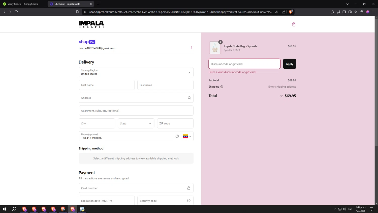The image size is (378, 213).
Task: Open the browser tab search dropdown
Action: point(347,4)
